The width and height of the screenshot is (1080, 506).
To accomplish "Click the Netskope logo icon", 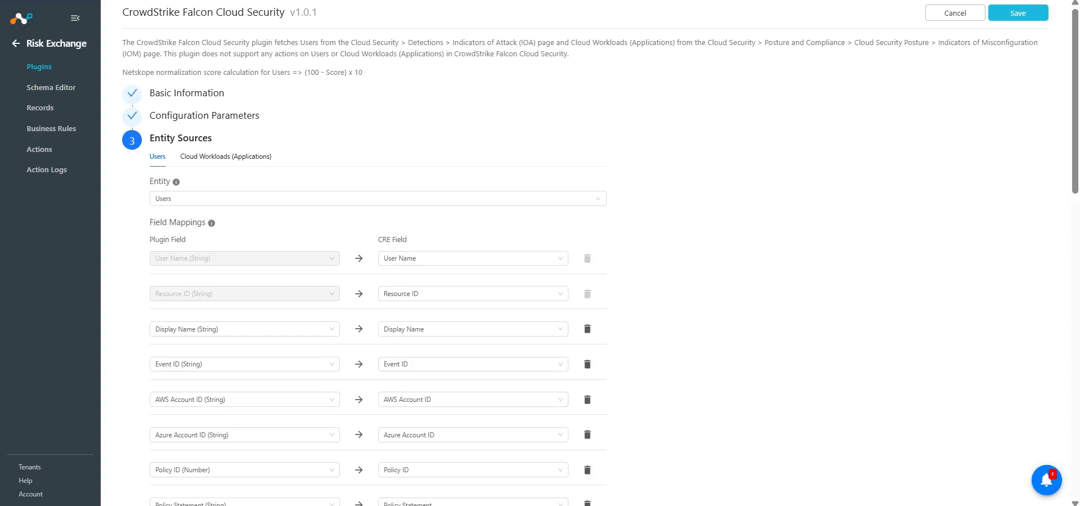I will pyautogui.click(x=21, y=19).
